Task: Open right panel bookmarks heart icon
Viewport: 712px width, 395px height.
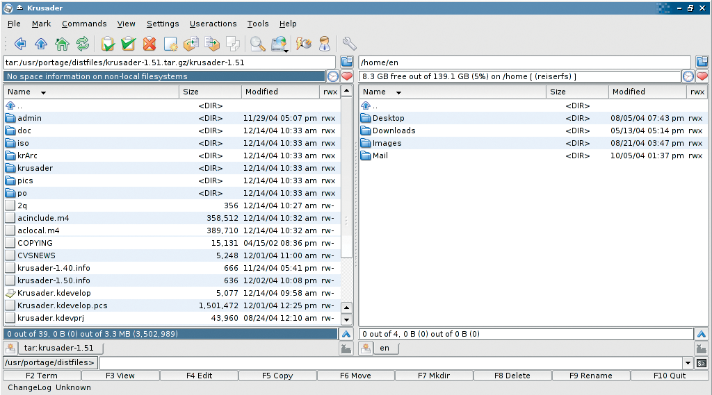Action: 702,76
